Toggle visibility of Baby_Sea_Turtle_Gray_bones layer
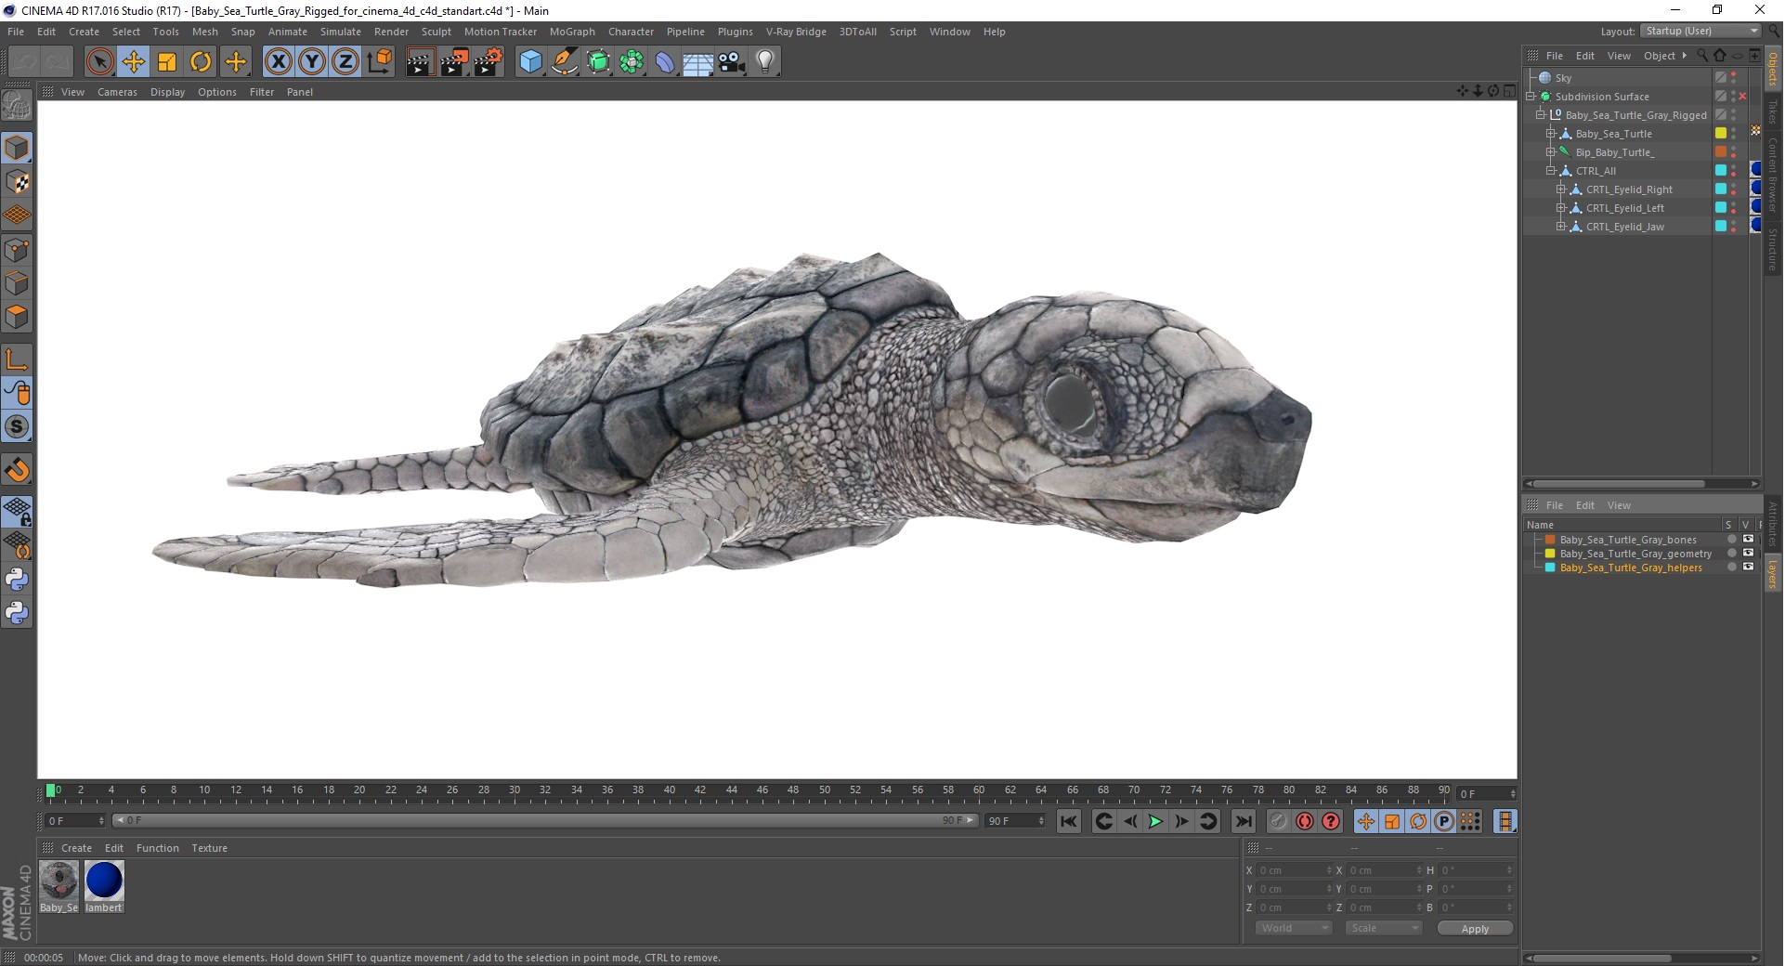Viewport: 1785px width, 966px height. pyautogui.click(x=1748, y=540)
